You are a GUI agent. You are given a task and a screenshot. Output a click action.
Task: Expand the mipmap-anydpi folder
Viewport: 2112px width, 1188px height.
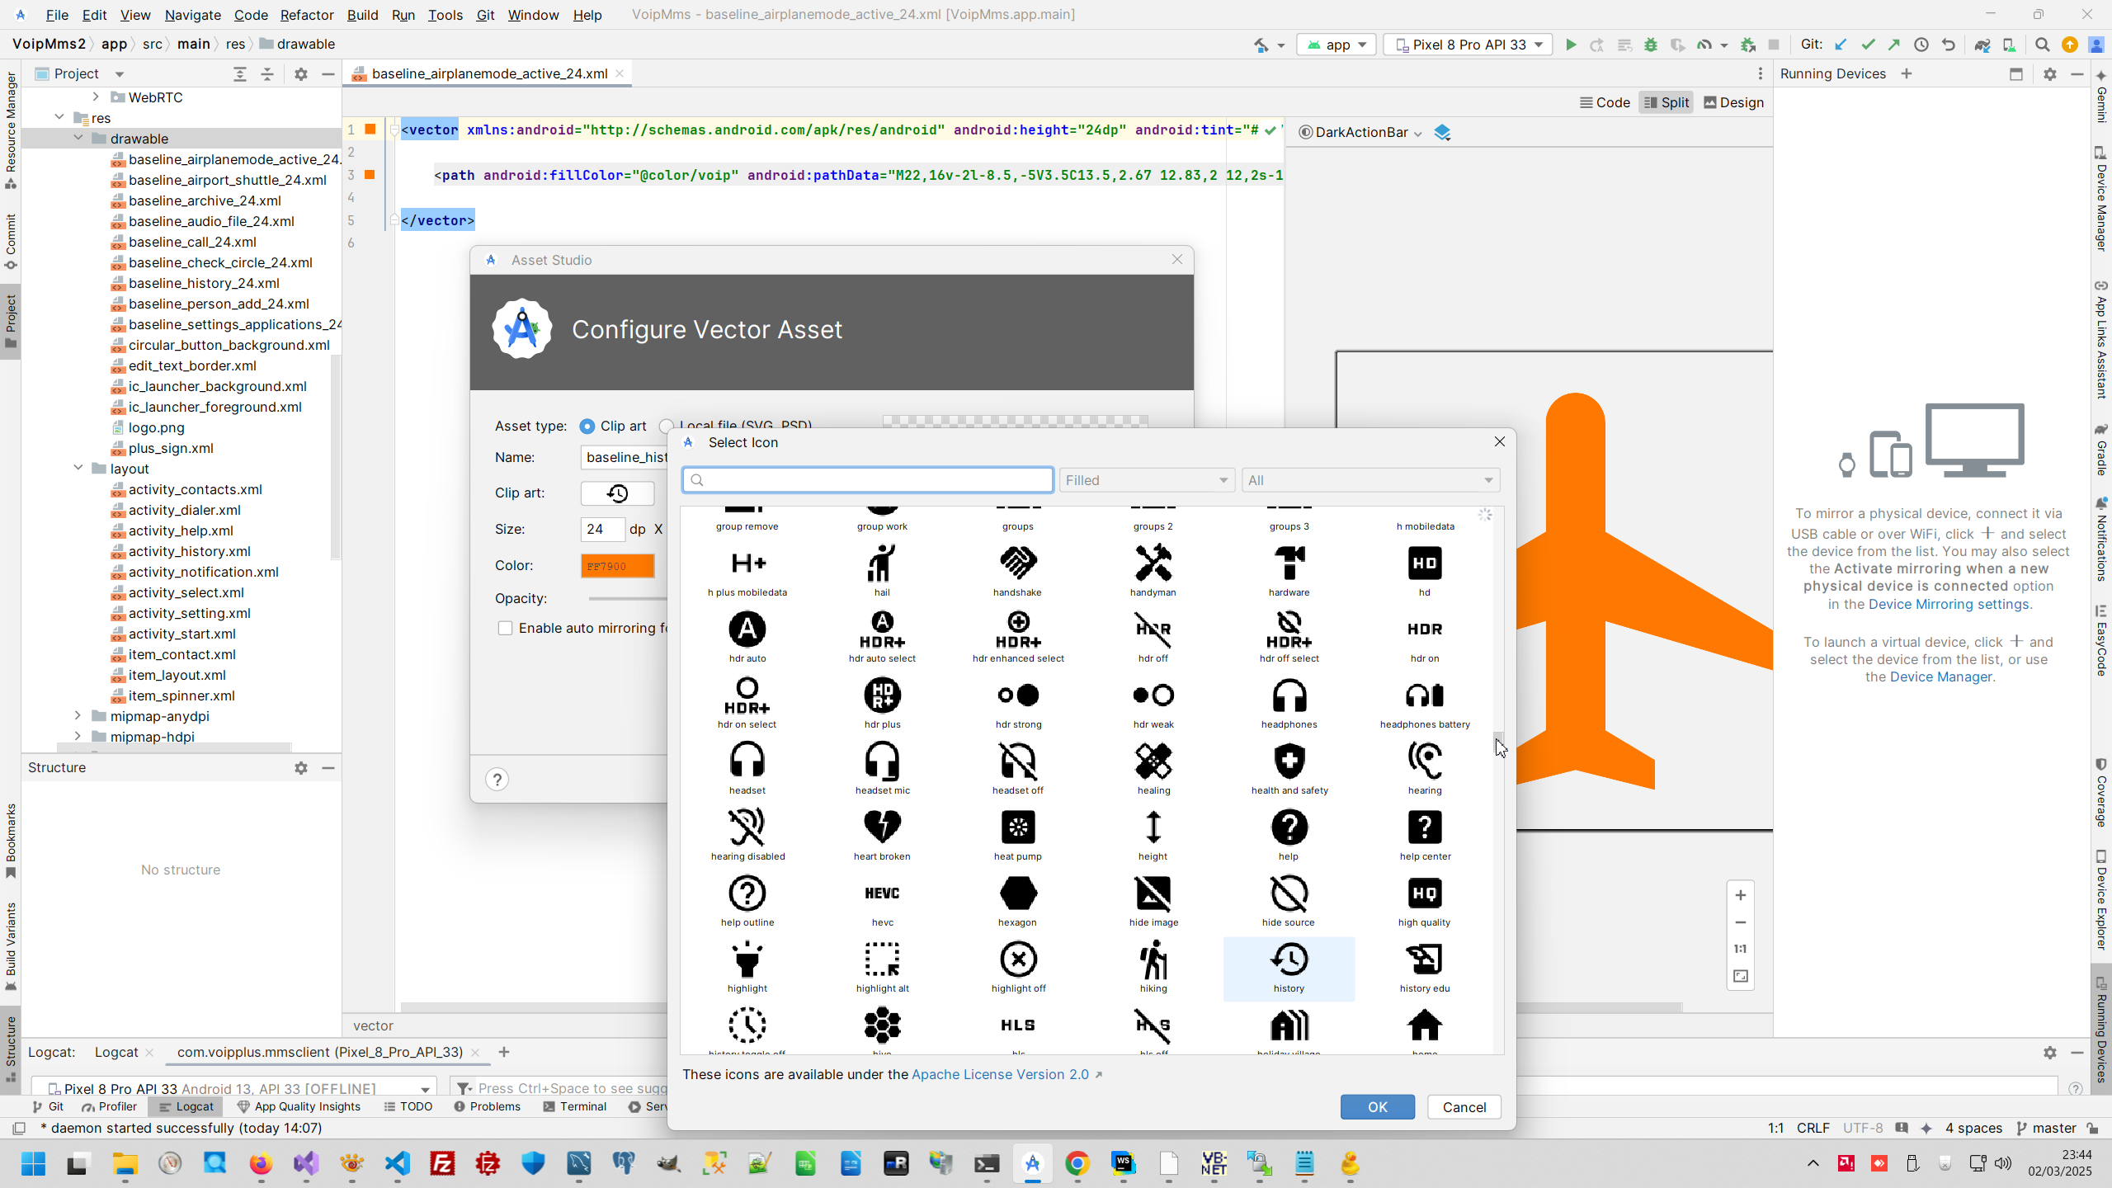click(x=78, y=716)
